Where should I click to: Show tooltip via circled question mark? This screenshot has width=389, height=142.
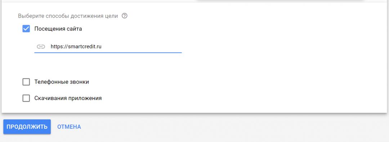pos(125,16)
